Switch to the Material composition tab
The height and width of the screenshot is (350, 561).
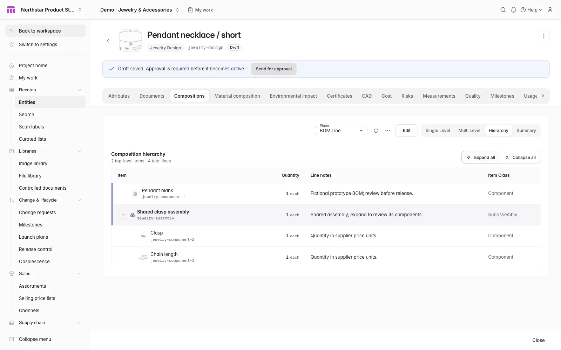tap(237, 96)
